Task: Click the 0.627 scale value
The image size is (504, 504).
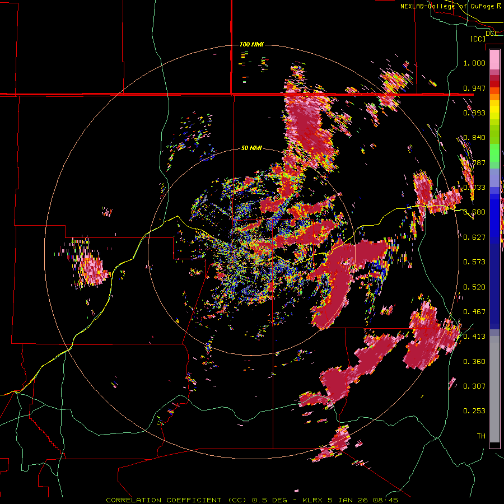Action: [x=474, y=237]
